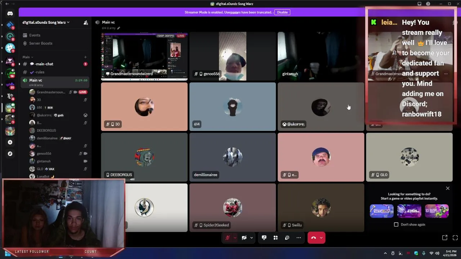The width and height of the screenshot is (461, 259).
Task: Open server dropdown d1g1tal.s0undz Song Warz
Action: click(x=46, y=22)
